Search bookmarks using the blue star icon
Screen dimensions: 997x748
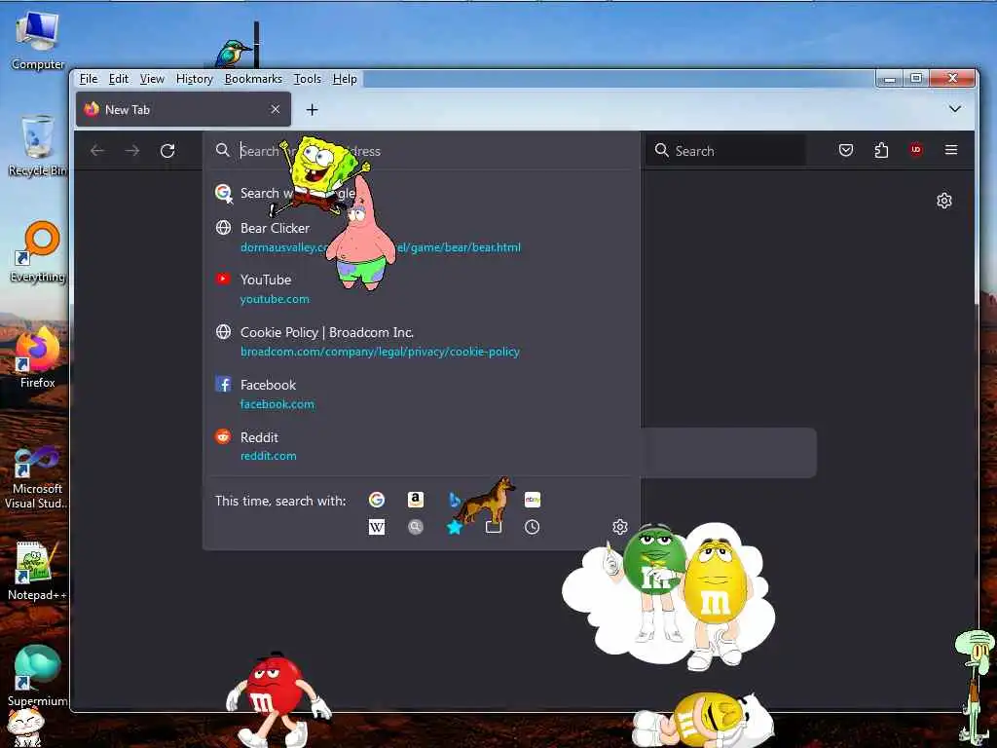(x=454, y=527)
